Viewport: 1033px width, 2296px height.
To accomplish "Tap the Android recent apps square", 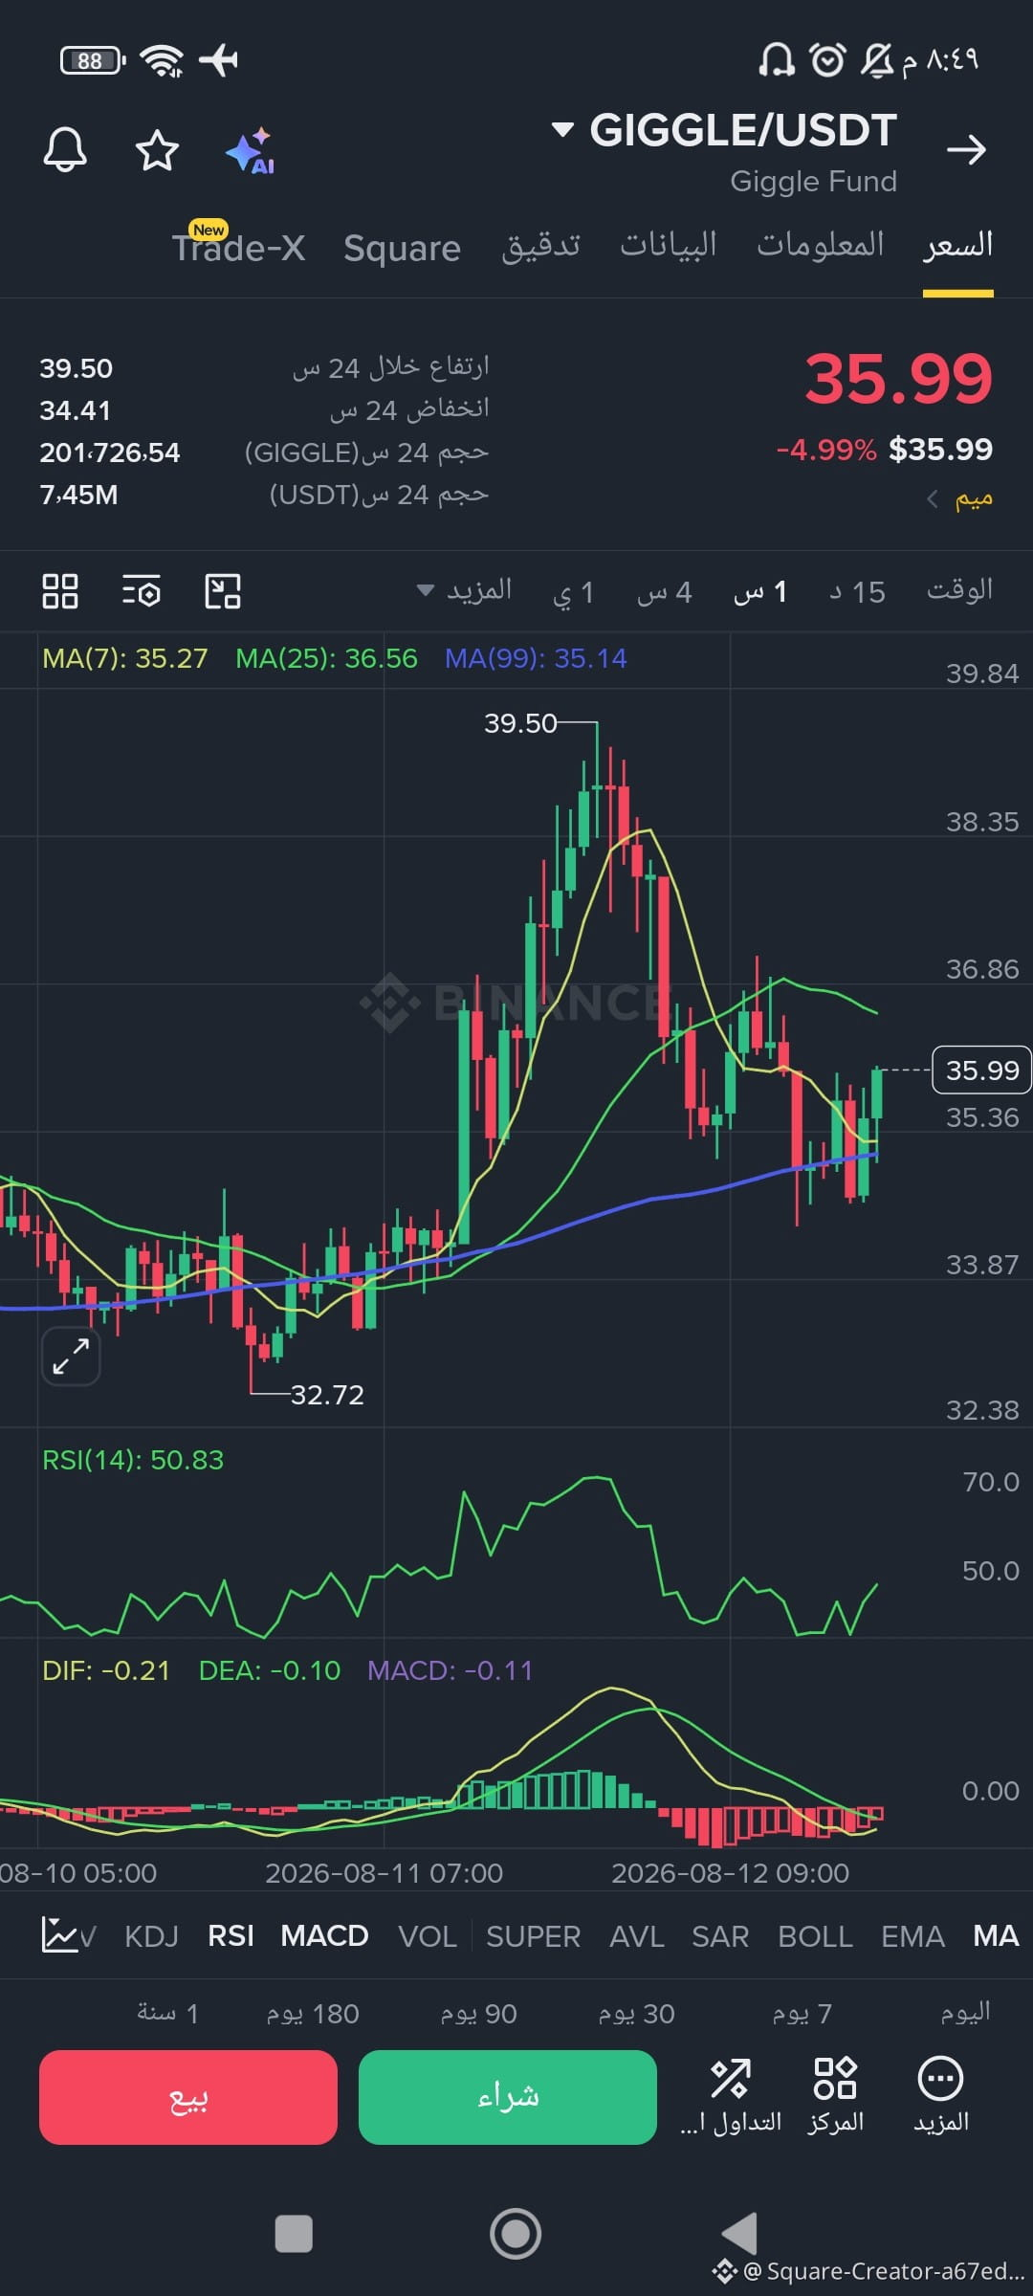I will tap(294, 2234).
